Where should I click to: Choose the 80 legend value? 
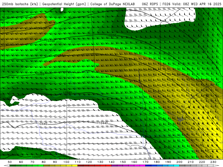coord(44,162)
